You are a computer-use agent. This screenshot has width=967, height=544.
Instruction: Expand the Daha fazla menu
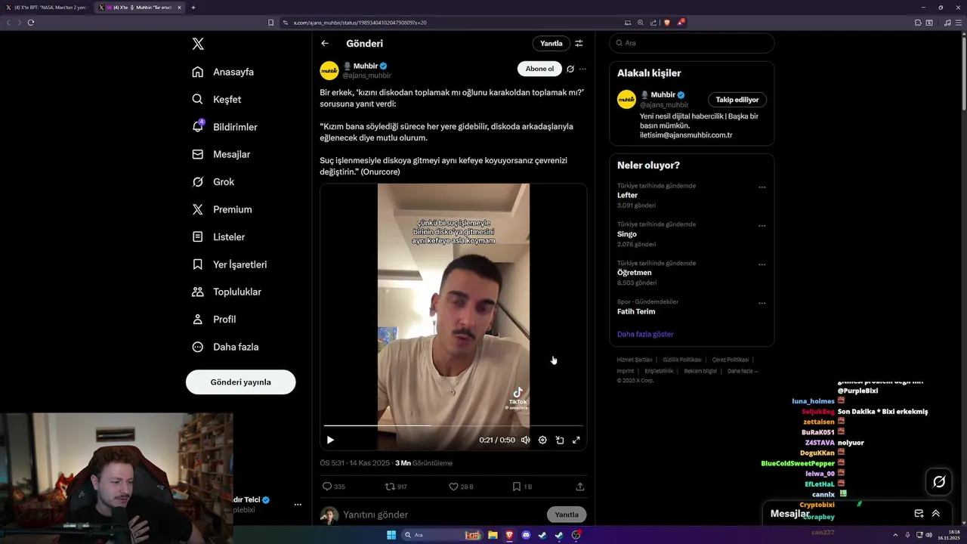225,347
